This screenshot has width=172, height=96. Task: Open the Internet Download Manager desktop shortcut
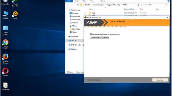[15, 3]
